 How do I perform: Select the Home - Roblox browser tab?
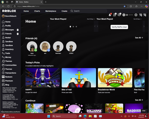click(x=29, y=2)
